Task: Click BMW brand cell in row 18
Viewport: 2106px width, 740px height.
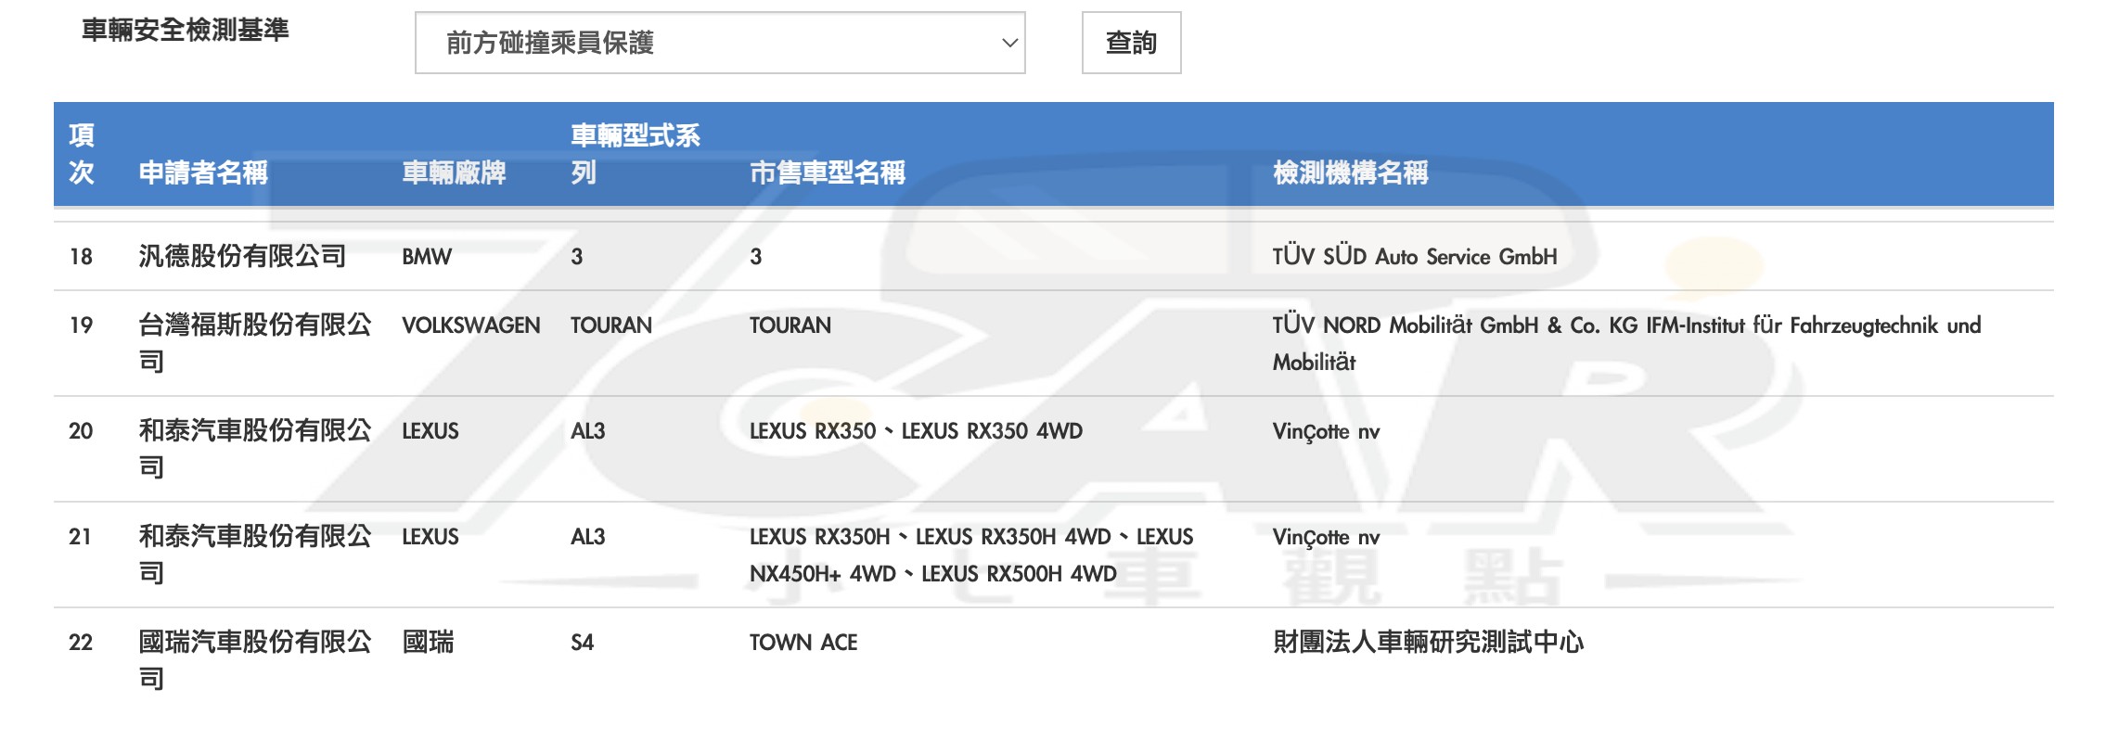Action: [427, 257]
